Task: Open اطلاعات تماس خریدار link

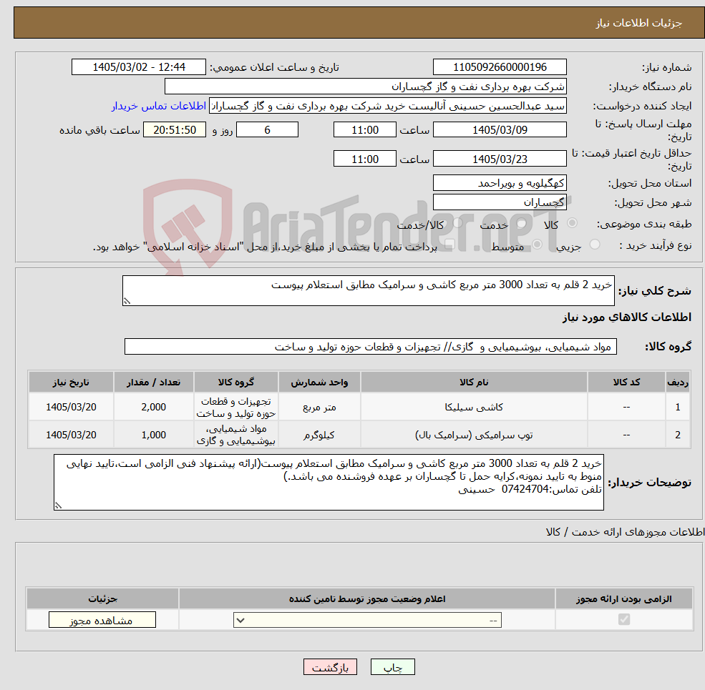Action: click(x=159, y=106)
